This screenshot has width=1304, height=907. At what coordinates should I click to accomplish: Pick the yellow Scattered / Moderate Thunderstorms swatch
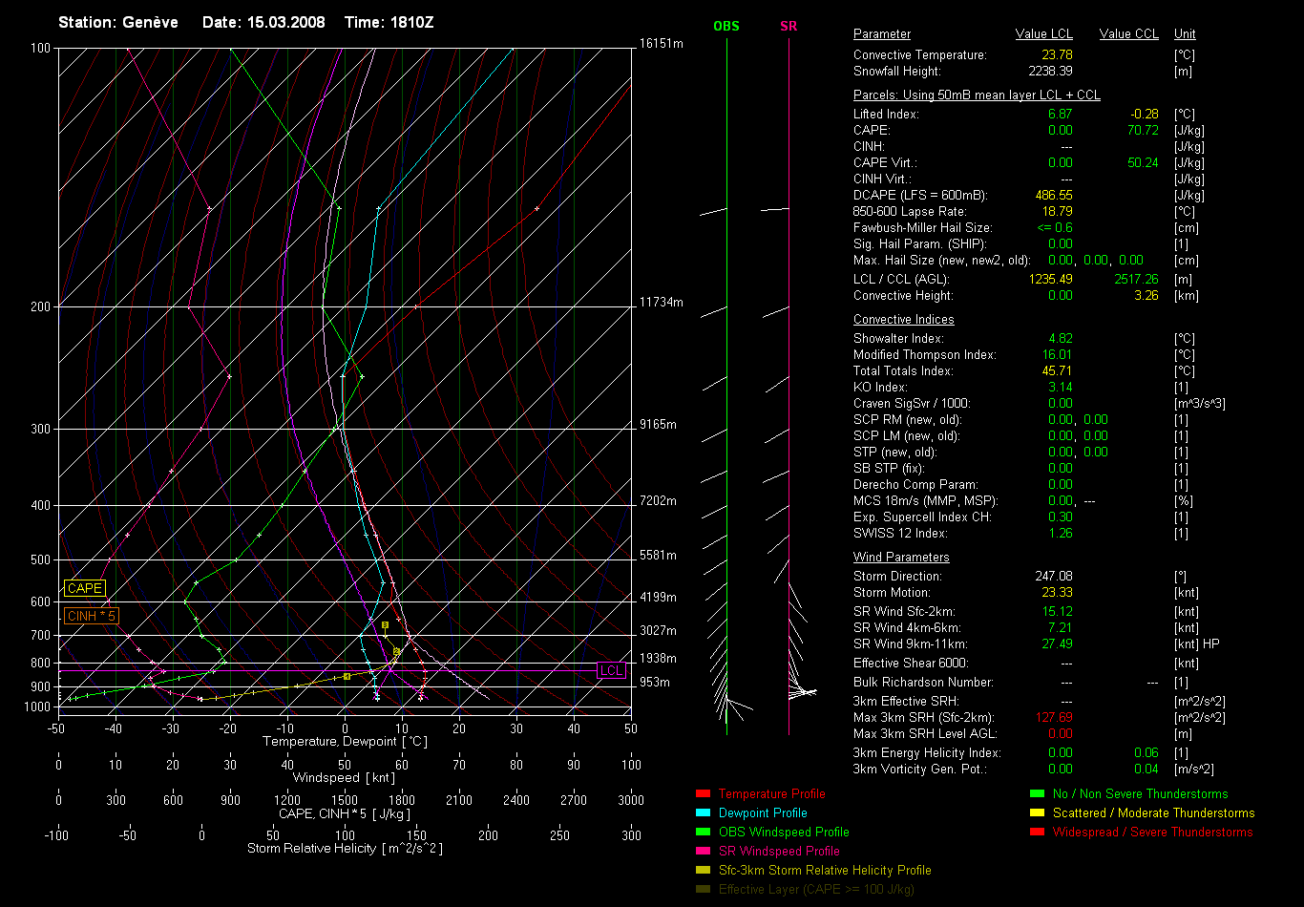1037,812
